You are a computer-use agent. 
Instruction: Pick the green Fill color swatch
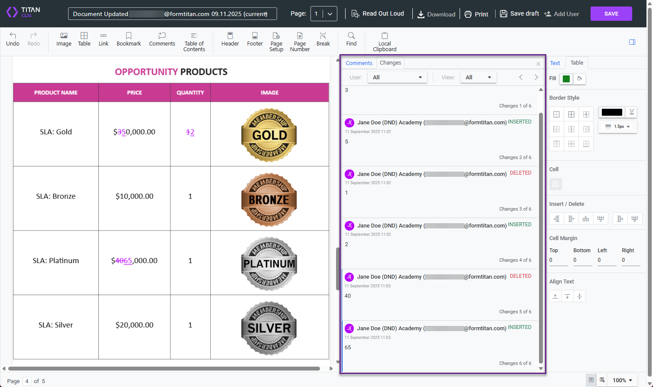pyautogui.click(x=566, y=78)
